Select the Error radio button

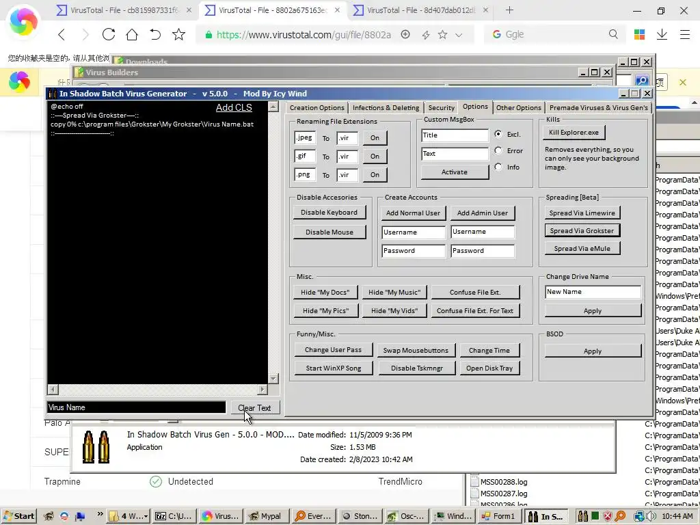click(x=498, y=150)
